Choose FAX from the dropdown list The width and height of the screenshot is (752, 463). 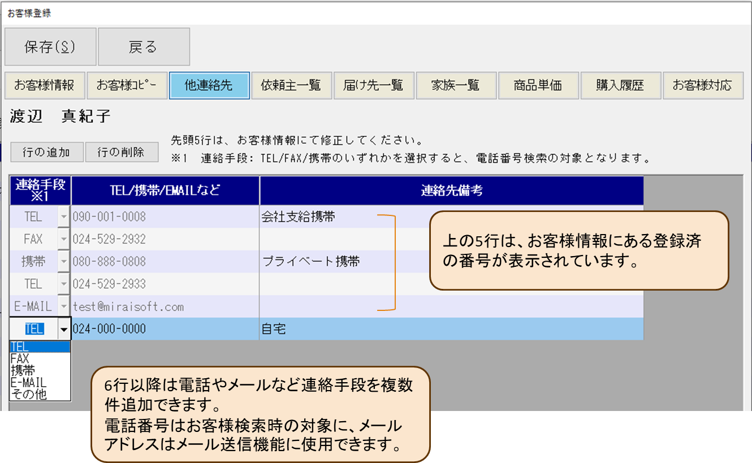point(20,359)
